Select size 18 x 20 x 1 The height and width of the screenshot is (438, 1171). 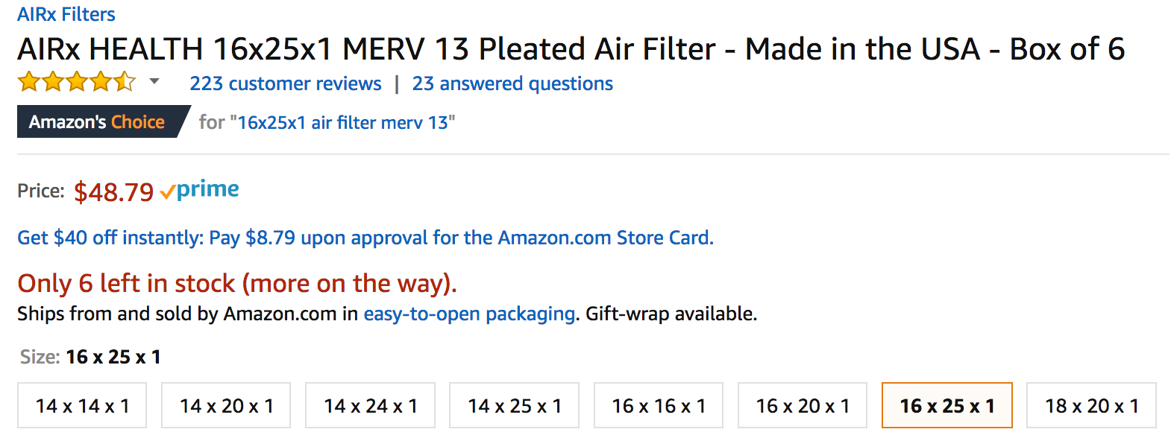[x=1091, y=405]
